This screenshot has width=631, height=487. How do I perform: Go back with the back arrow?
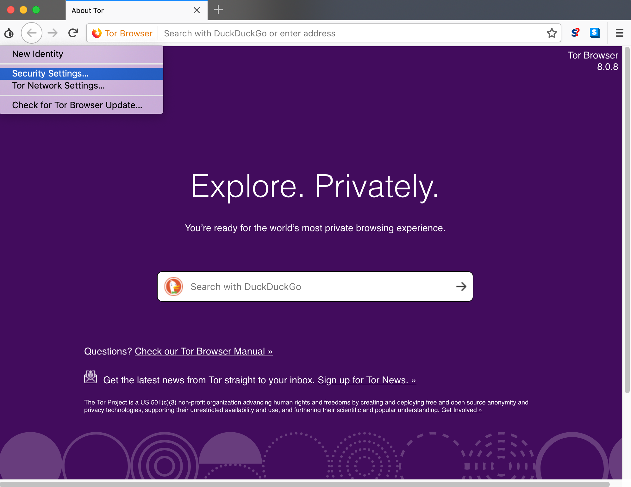pos(32,33)
